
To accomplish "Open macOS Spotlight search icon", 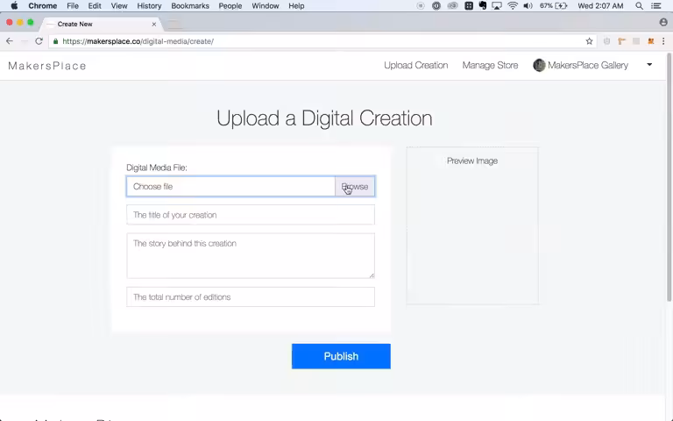I will [639, 6].
